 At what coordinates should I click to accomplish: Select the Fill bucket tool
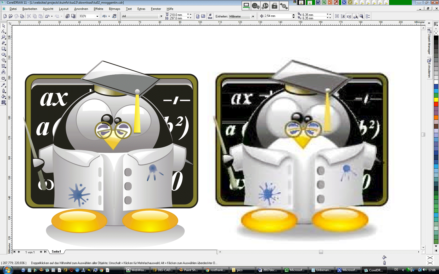tap(4, 97)
